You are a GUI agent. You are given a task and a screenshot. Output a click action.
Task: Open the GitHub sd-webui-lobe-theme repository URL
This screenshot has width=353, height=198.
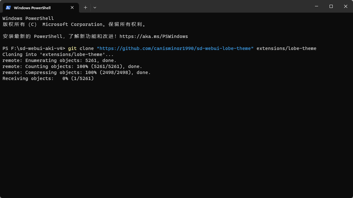(x=175, y=48)
